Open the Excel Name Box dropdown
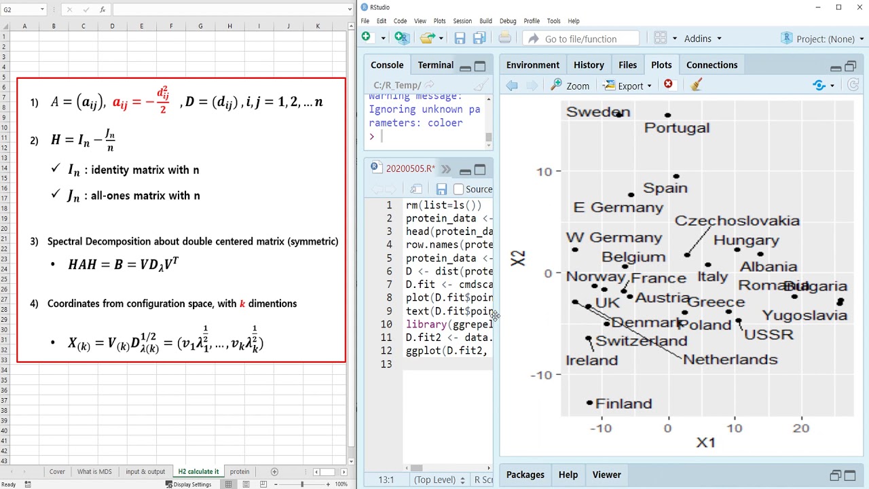 pos(42,10)
